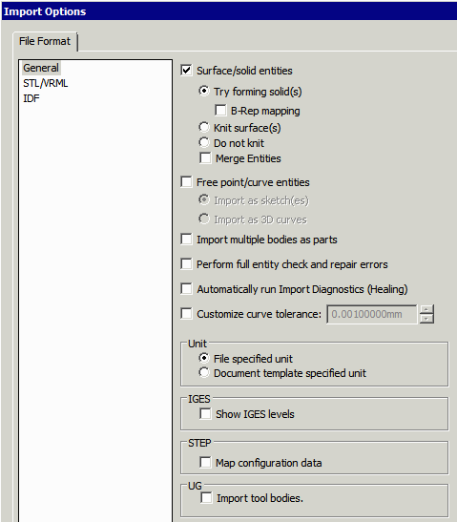This screenshot has width=457, height=522.
Task: Enable Map configuration data under STEP
Action: point(205,462)
